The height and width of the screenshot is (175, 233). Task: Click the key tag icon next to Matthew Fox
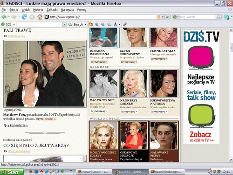pos(5,36)
